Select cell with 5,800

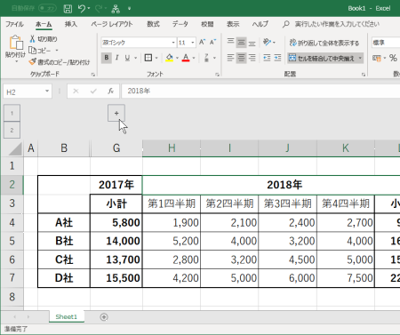click(116, 222)
